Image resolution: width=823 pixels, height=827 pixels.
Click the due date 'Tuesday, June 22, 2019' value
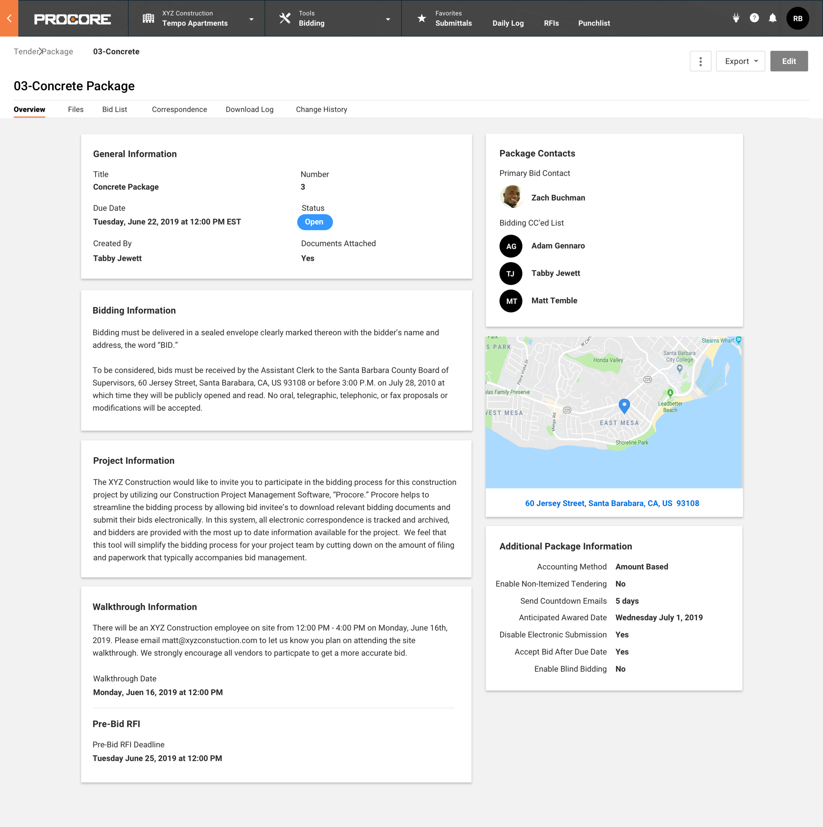pyautogui.click(x=167, y=222)
